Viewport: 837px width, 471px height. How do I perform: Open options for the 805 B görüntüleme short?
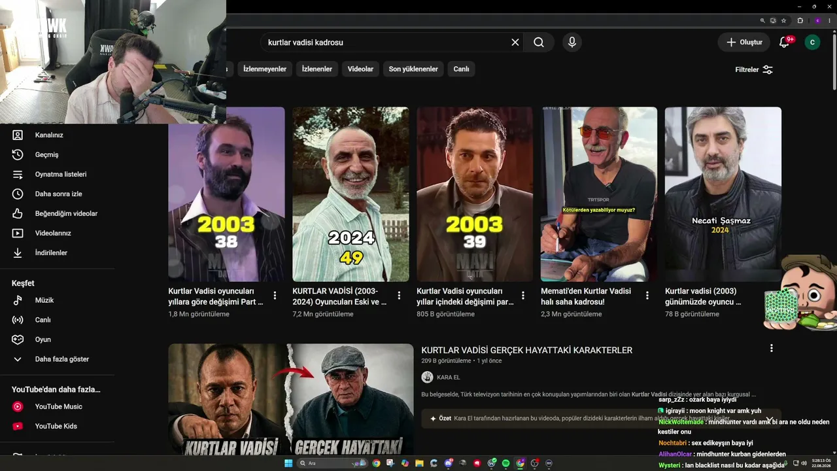tap(523, 296)
